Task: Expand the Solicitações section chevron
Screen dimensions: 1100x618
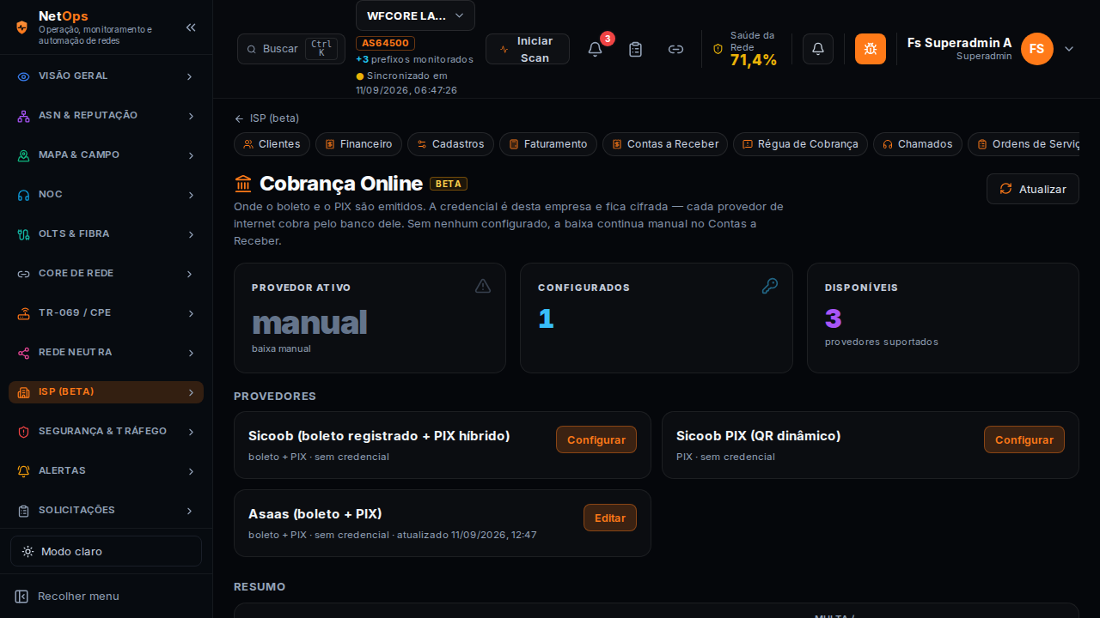Action: point(191,511)
